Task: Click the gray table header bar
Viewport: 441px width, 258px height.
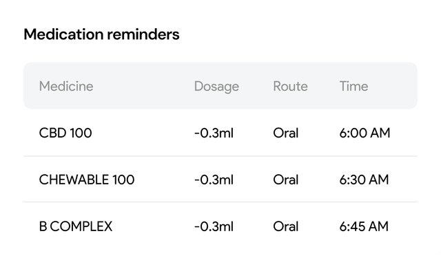Action: click(220, 85)
